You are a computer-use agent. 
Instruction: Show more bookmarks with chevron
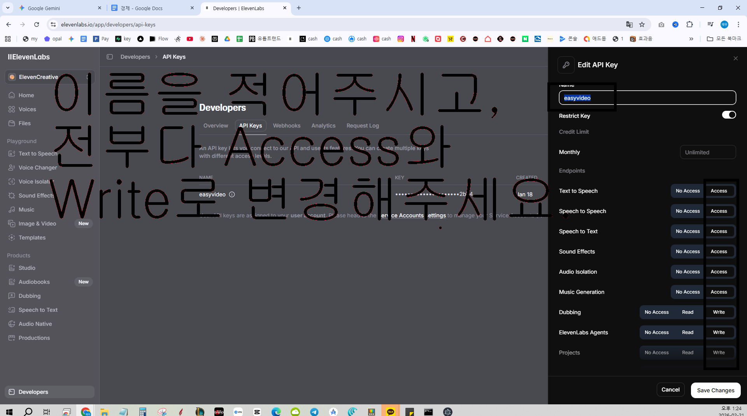[x=691, y=39]
